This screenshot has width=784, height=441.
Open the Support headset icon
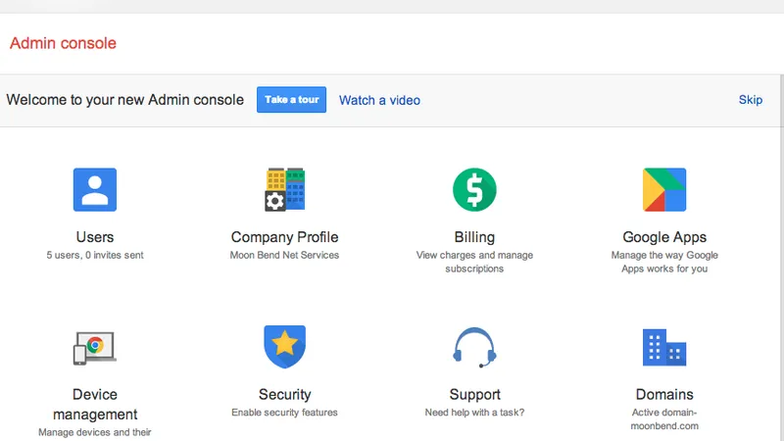(474, 348)
